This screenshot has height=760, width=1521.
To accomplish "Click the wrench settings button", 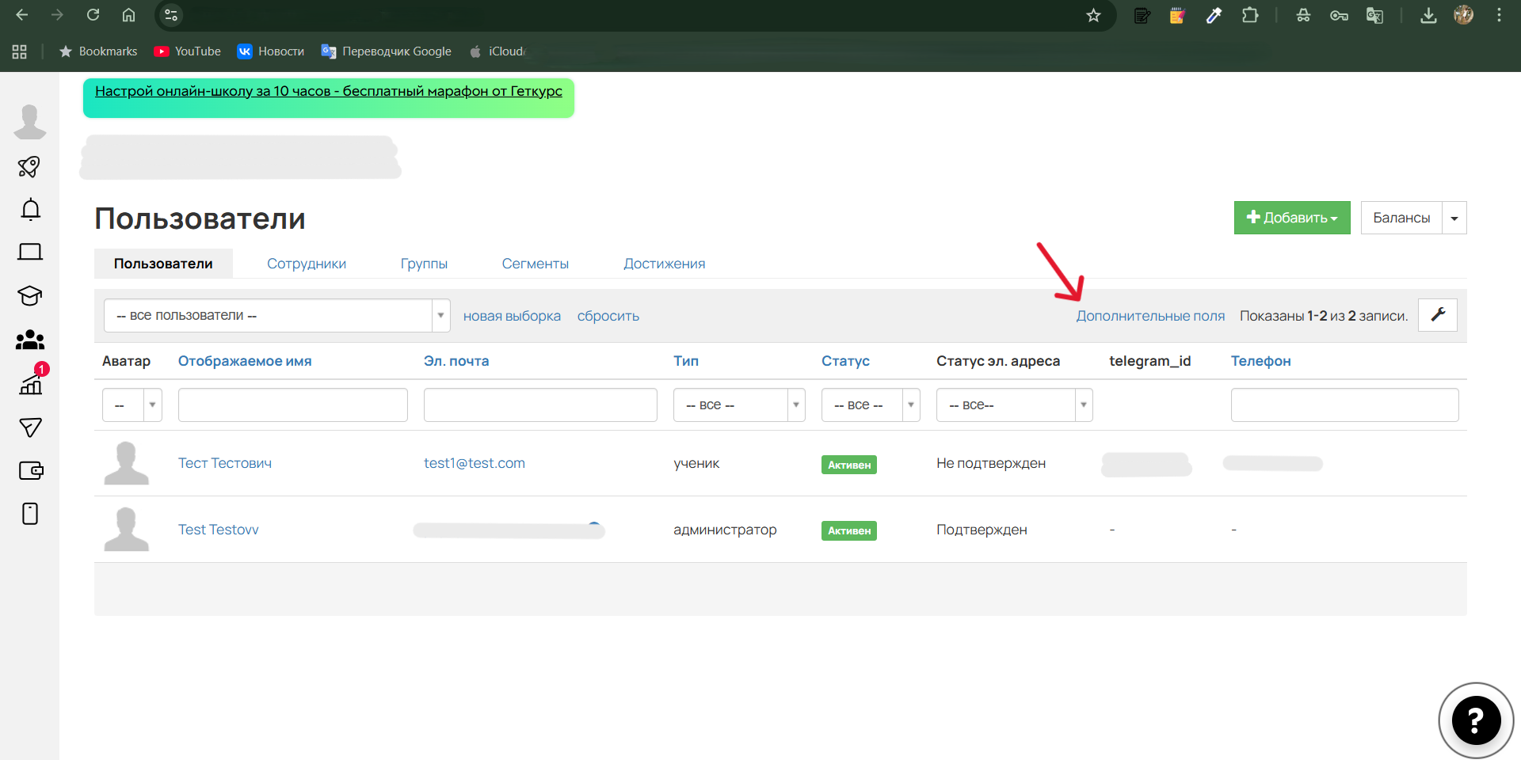I will click(x=1437, y=315).
